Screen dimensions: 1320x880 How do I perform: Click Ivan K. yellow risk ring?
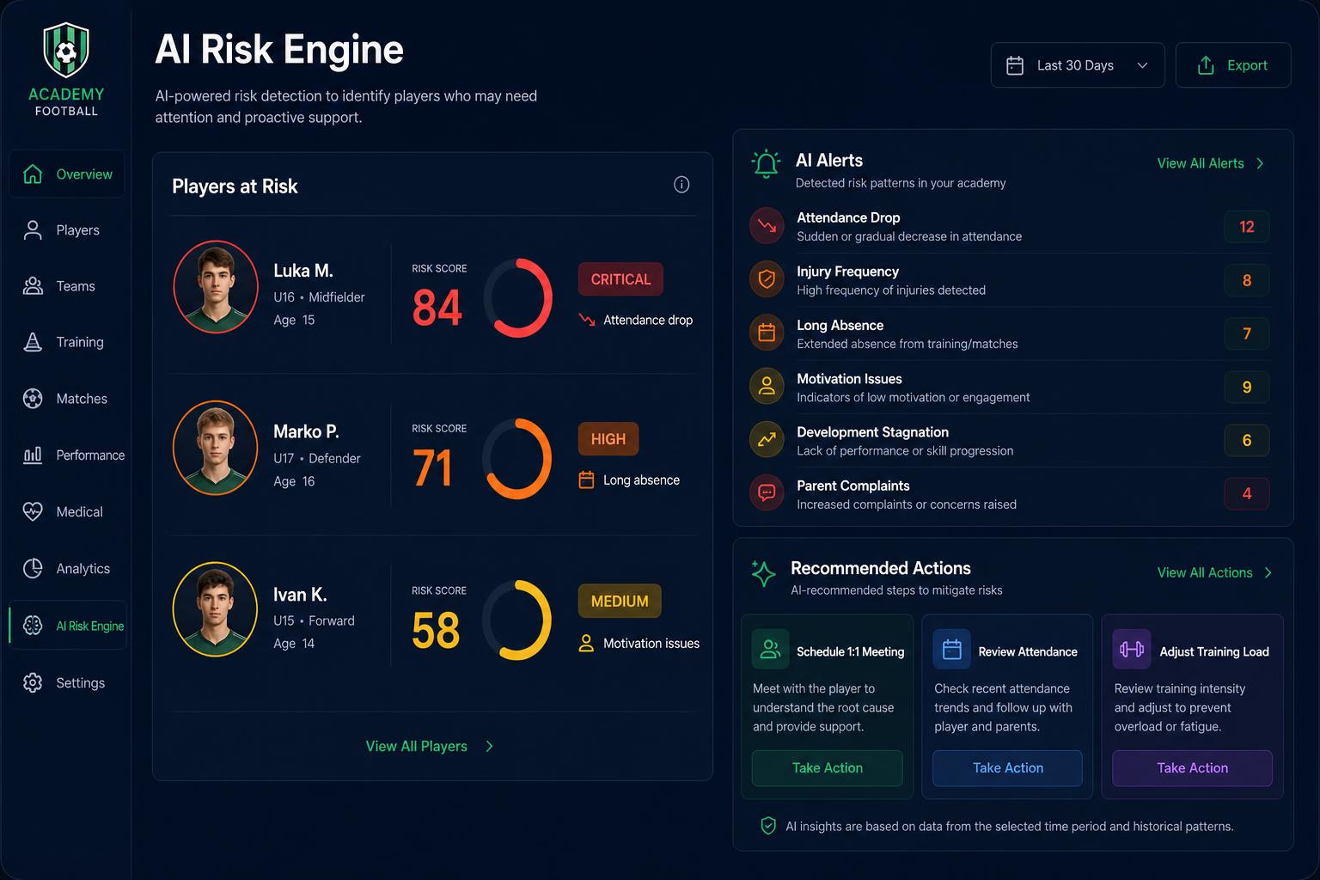pos(517,620)
